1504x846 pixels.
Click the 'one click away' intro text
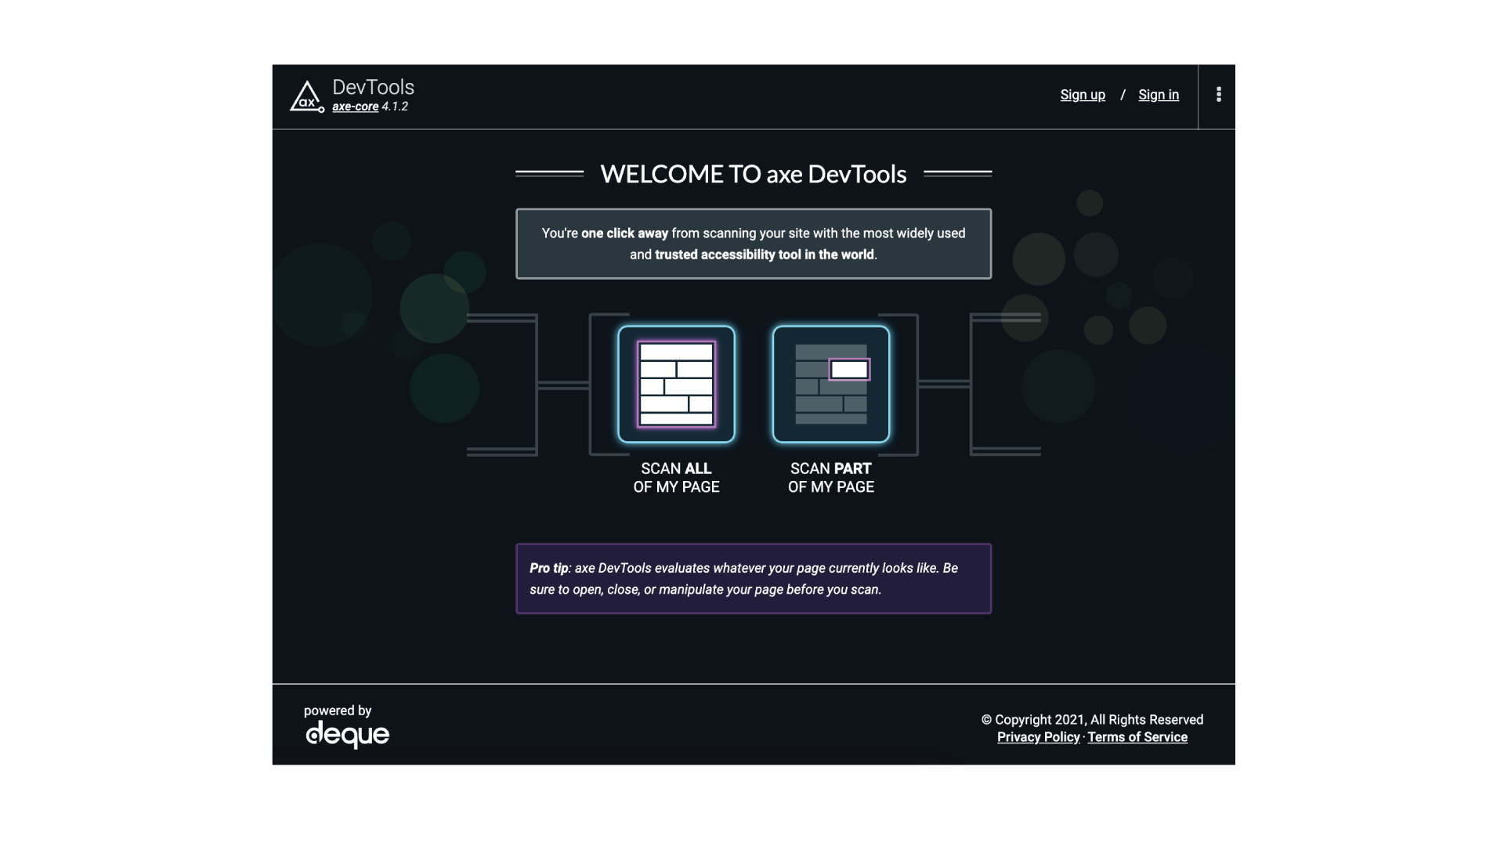tap(754, 244)
